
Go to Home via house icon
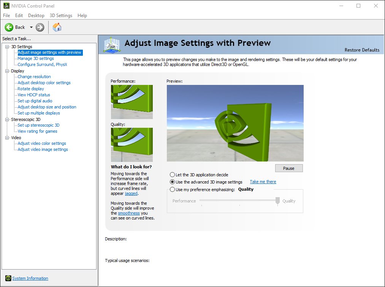[x=57, y=27]
